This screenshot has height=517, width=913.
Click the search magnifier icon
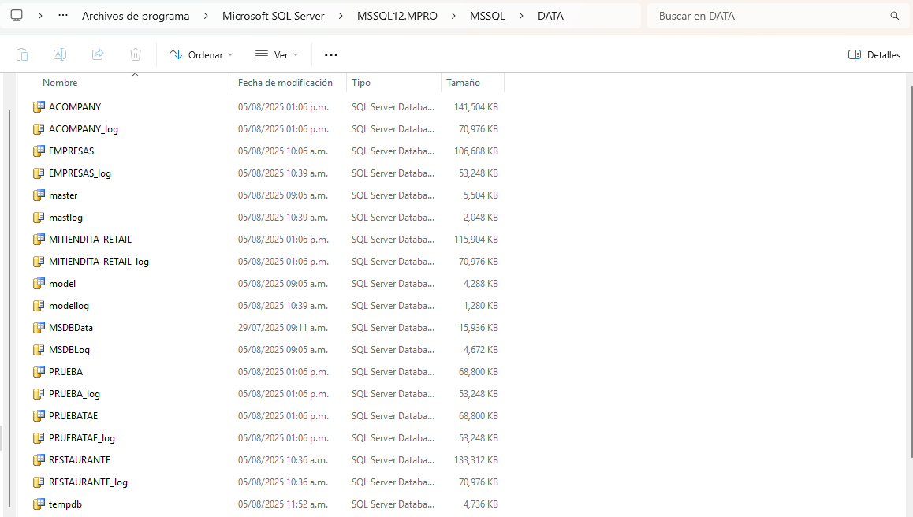click(894, 16)
